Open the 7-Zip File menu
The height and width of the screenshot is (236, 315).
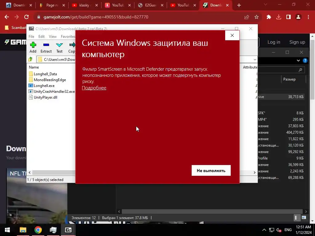tap(31, 36)
